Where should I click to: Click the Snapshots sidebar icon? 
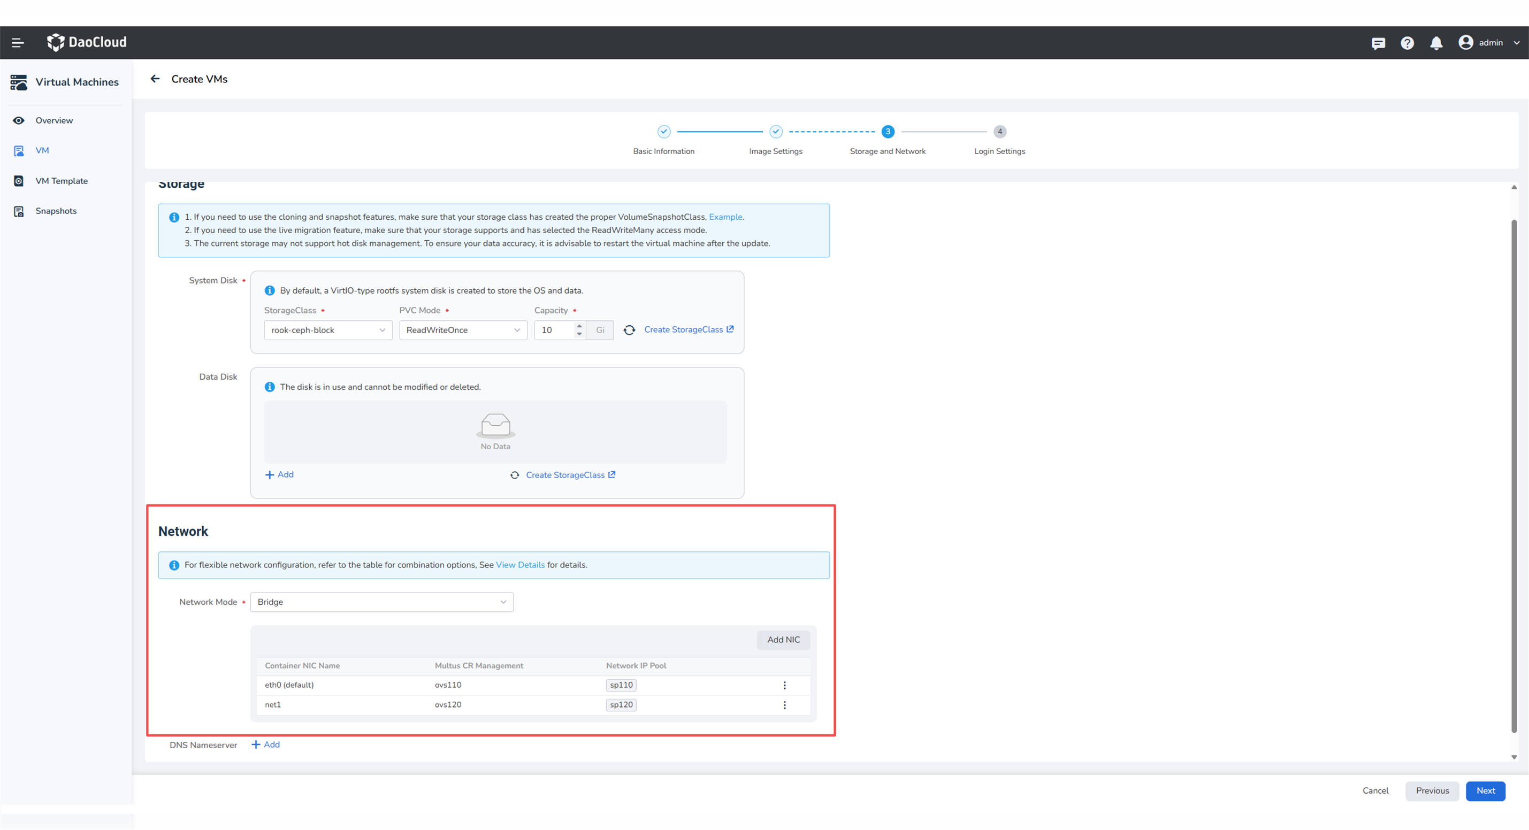coord(19,211)
